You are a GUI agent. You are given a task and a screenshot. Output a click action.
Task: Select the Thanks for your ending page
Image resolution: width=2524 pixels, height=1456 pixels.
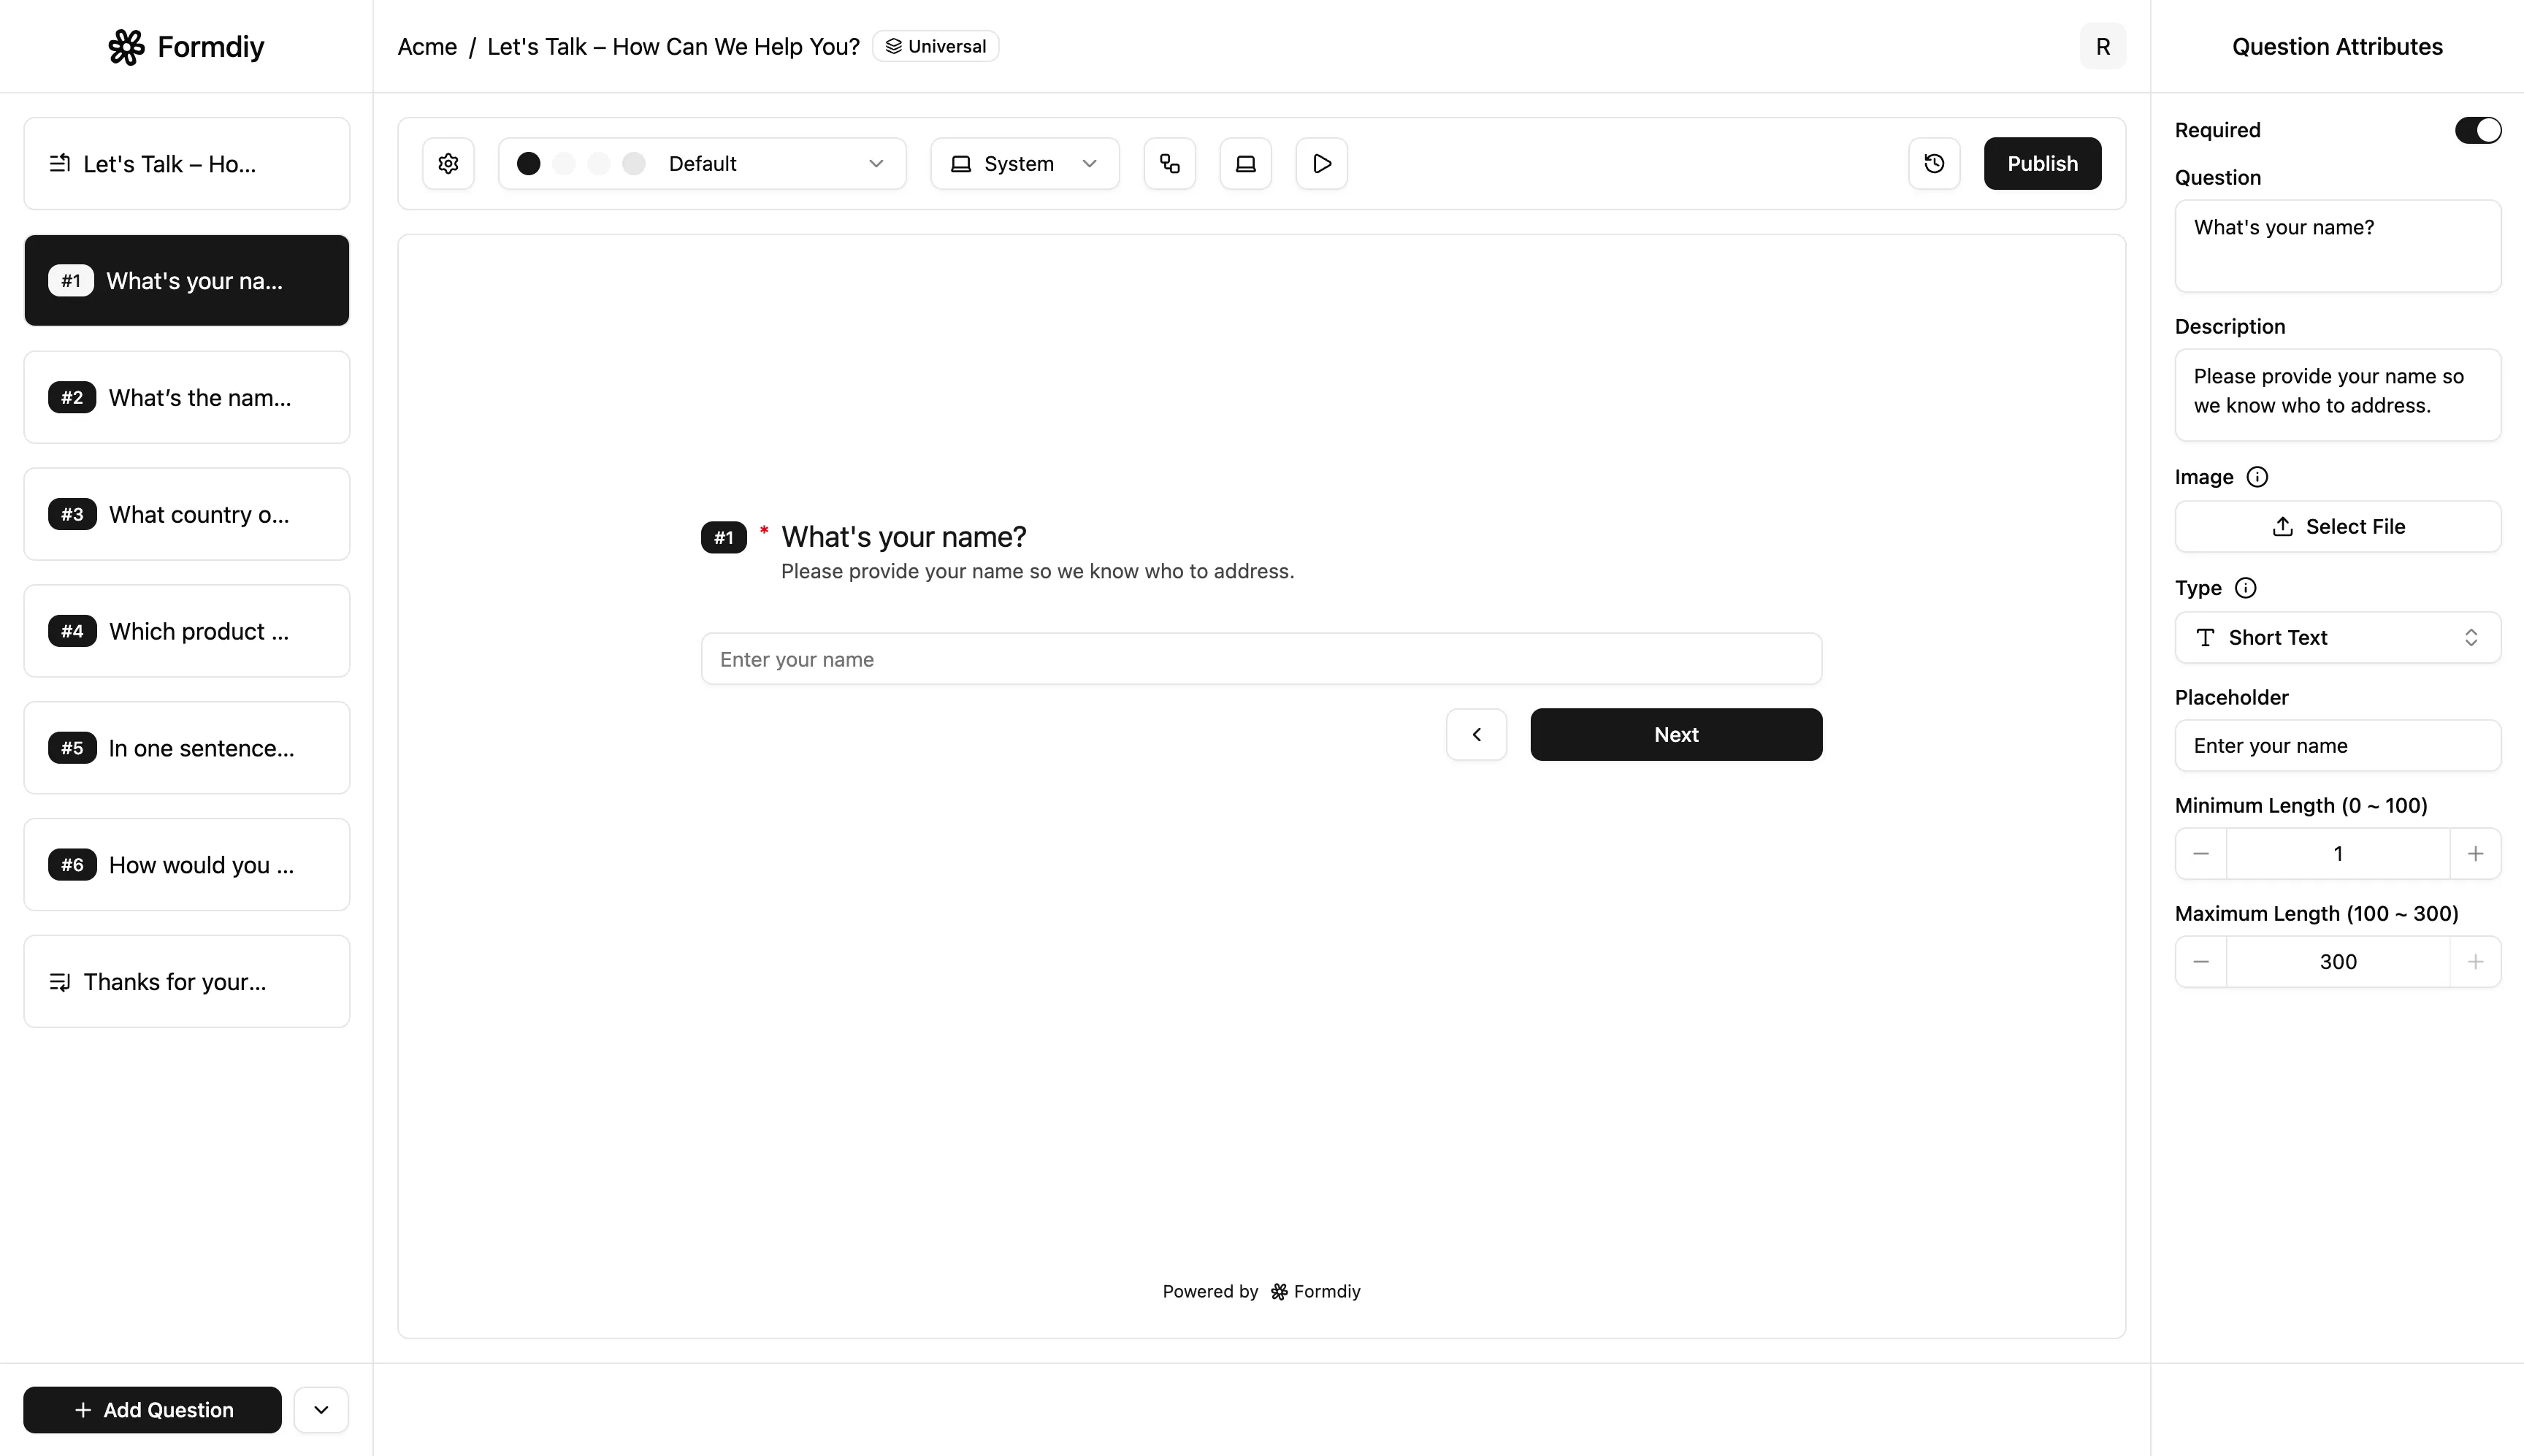(187, 982)
